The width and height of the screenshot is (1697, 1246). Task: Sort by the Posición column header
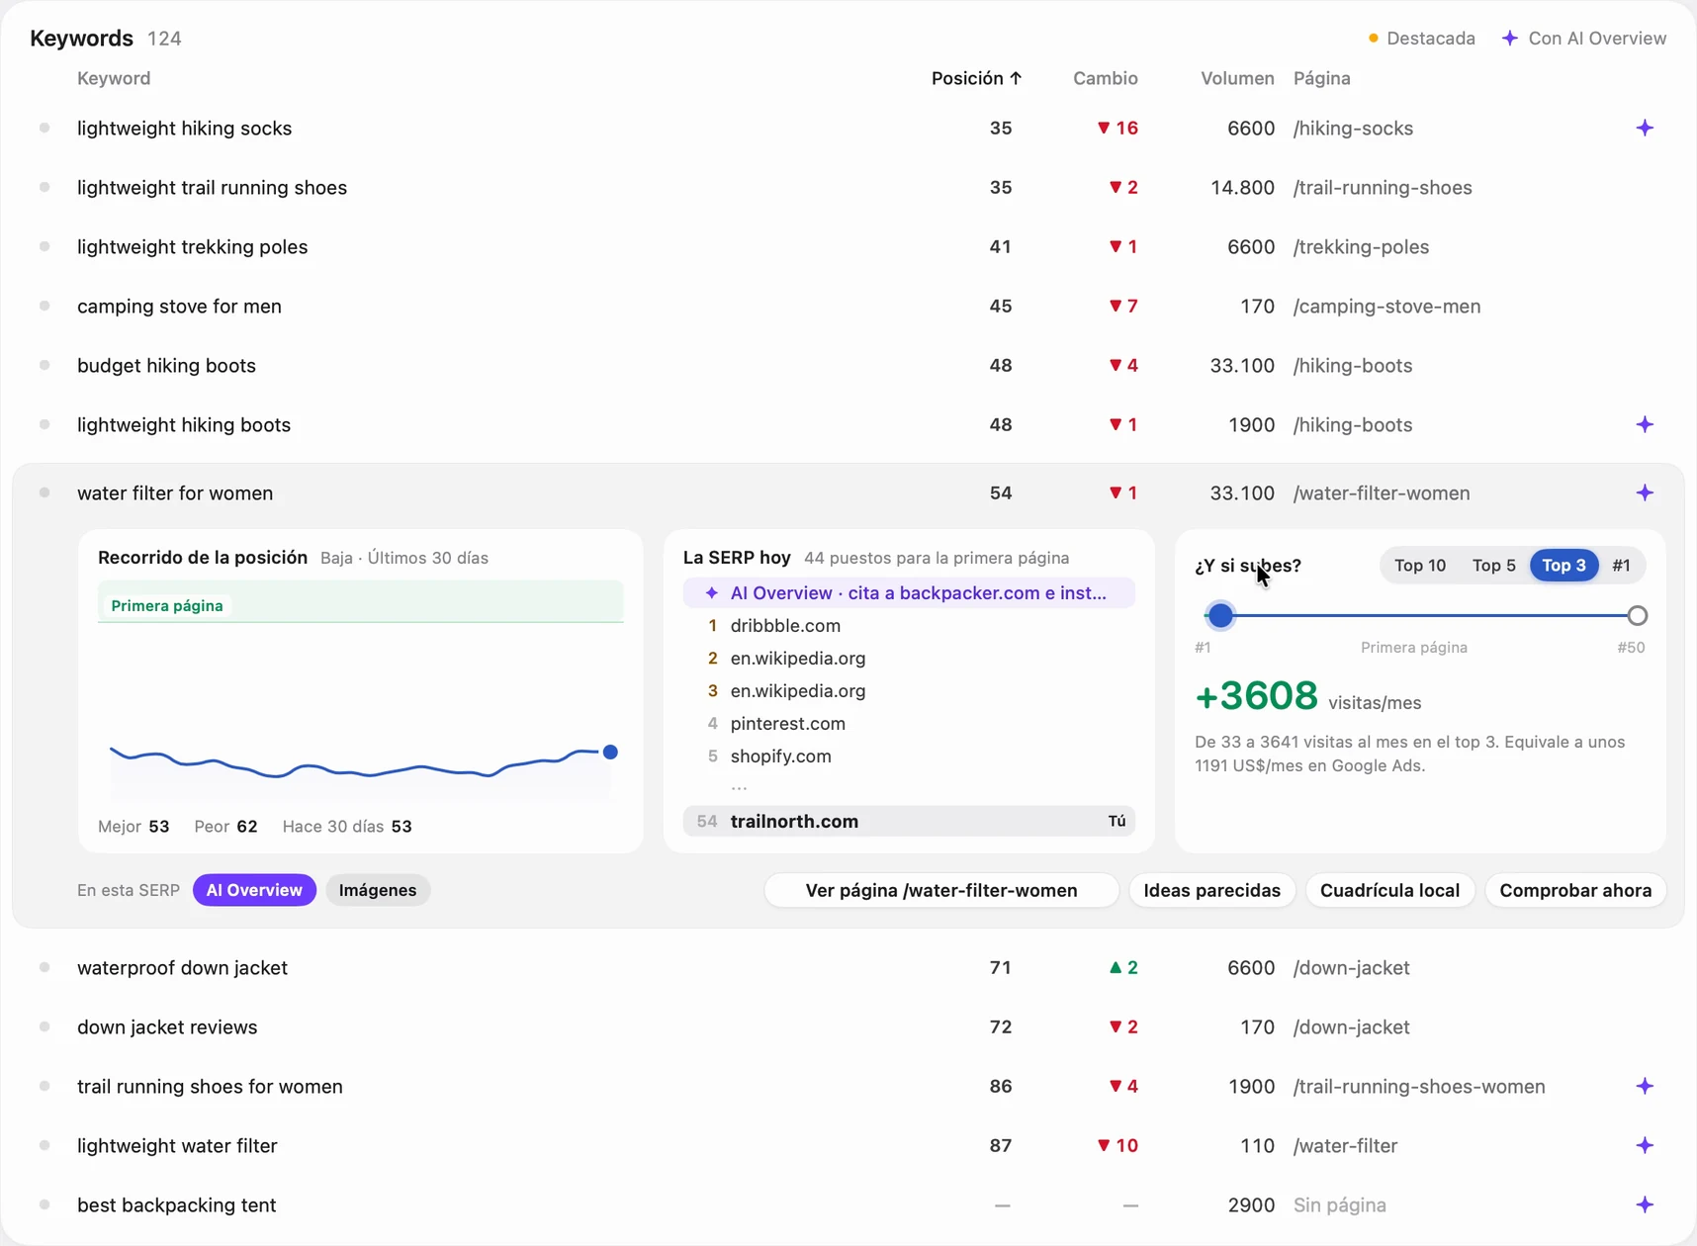point(976,78)
